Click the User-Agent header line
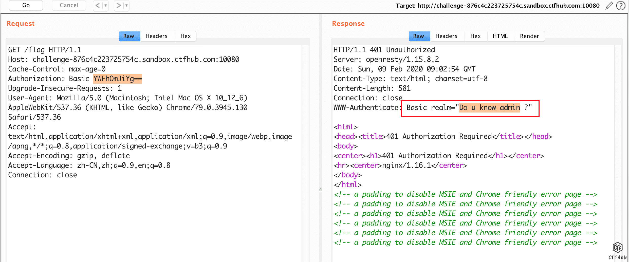629x262 pixels. coord(128,108)
